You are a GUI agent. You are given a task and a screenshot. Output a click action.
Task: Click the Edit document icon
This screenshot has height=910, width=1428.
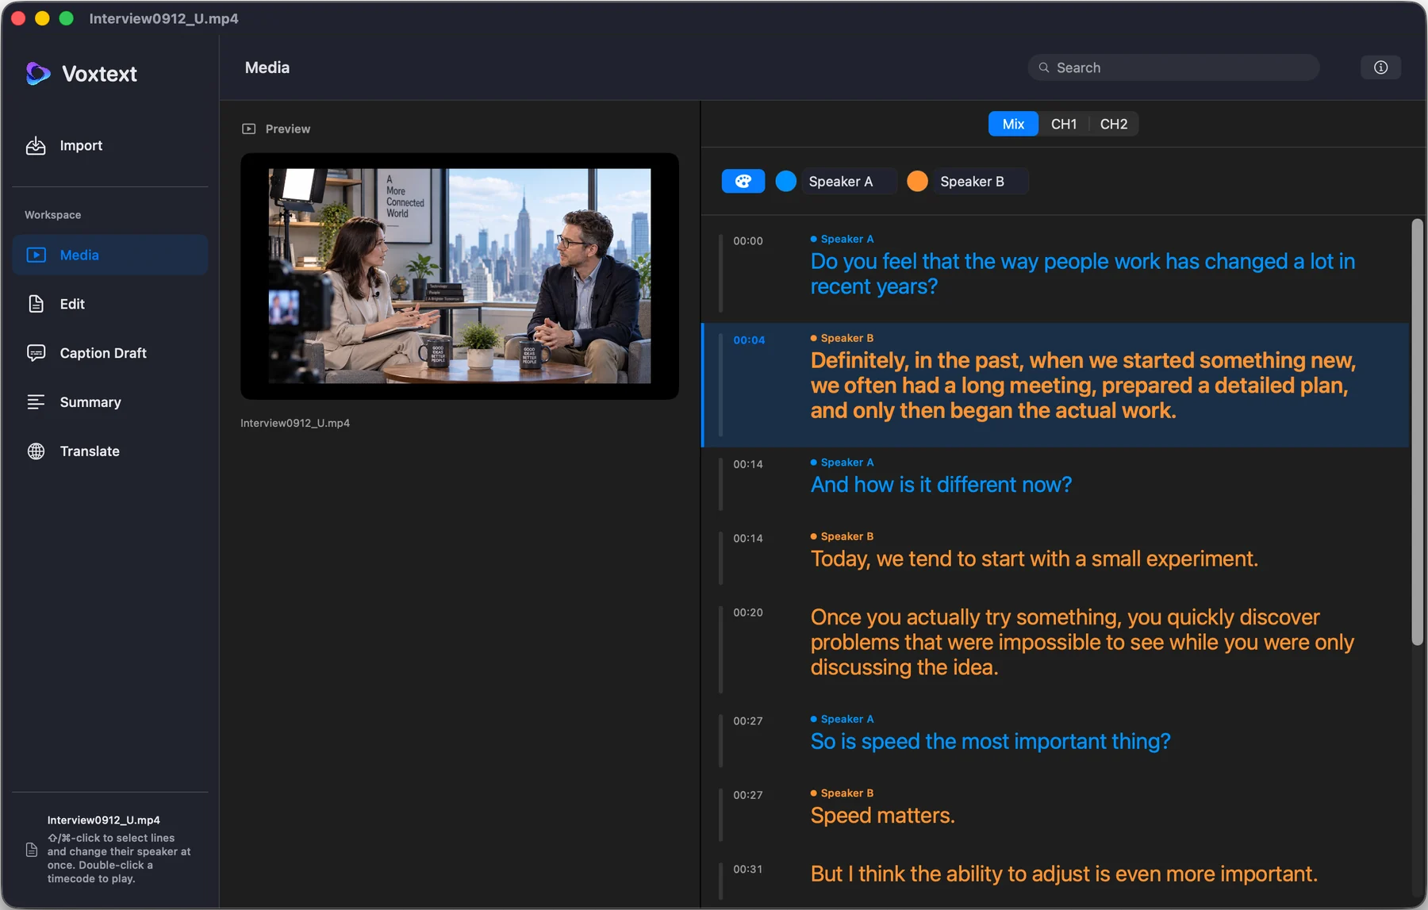pos(36,304)
